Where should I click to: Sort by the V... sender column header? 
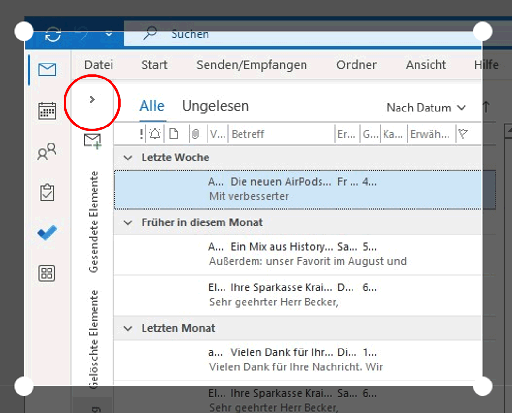218,134
